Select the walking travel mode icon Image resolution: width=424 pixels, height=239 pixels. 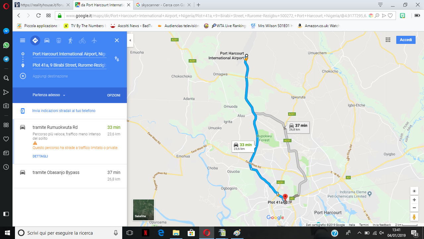click(70, 40)
